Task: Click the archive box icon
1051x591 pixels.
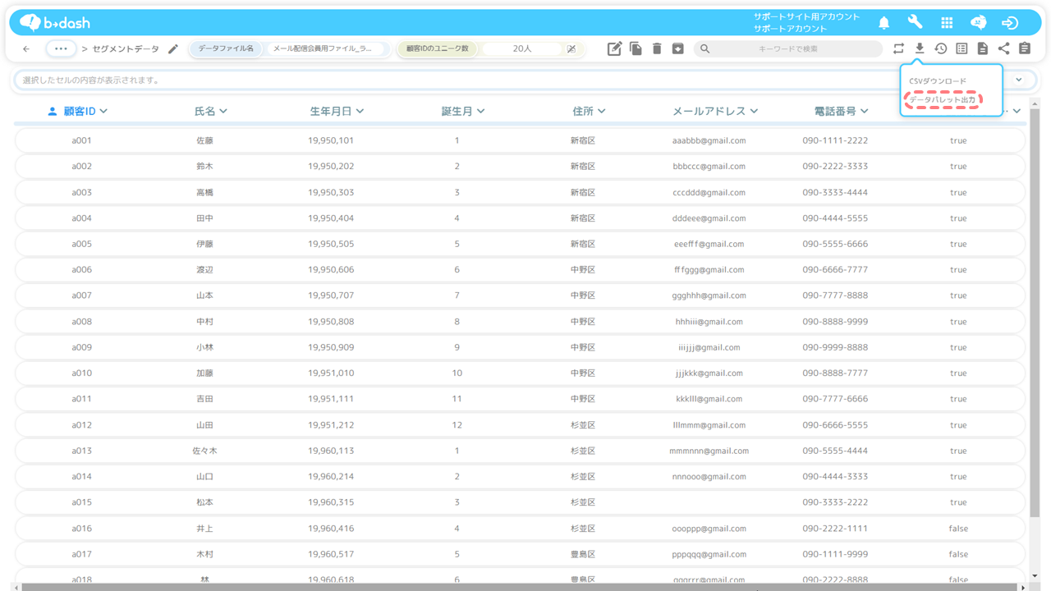Action: pyautogui.click(x=678, y=49)
